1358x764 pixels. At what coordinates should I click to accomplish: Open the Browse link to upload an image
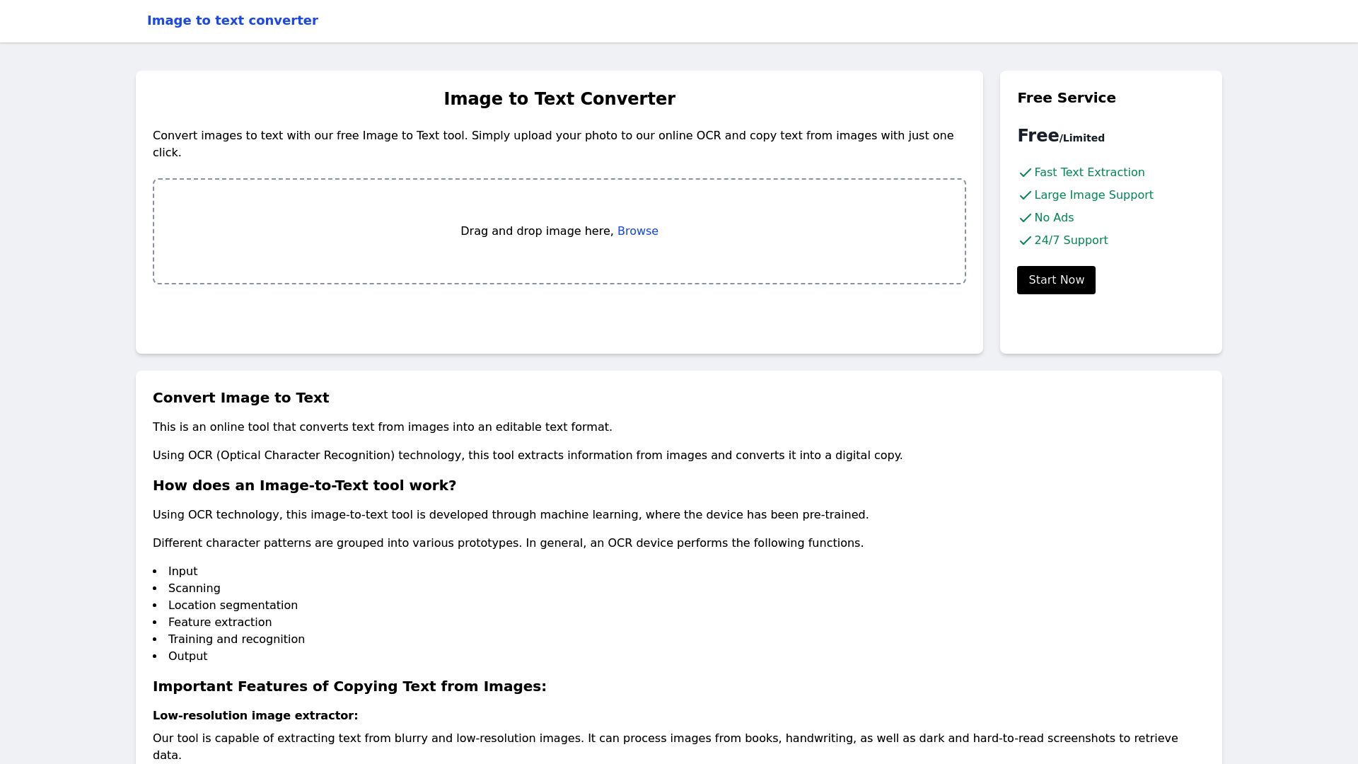pyautogui.click(x=638, y=231)
